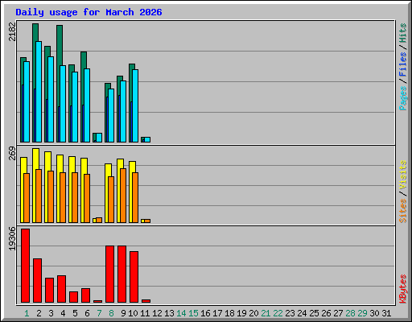The image size is (412, 322).
Task: Click day 31 on the x-axis
Action: click(x=386, y=313)
